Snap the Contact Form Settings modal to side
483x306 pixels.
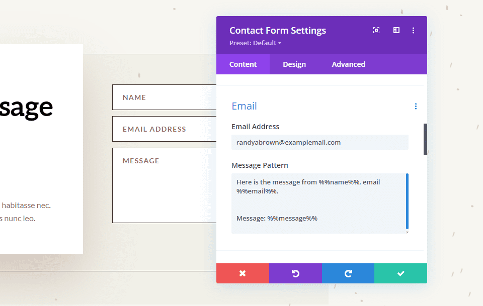(x=396, y=30)
